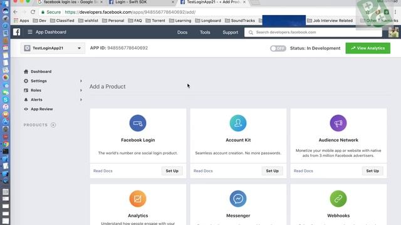Image resolution: width=401 pixels, height=225 pixels.
Task: Go back with the browser back arrow
Action: (x=15, y=12)
